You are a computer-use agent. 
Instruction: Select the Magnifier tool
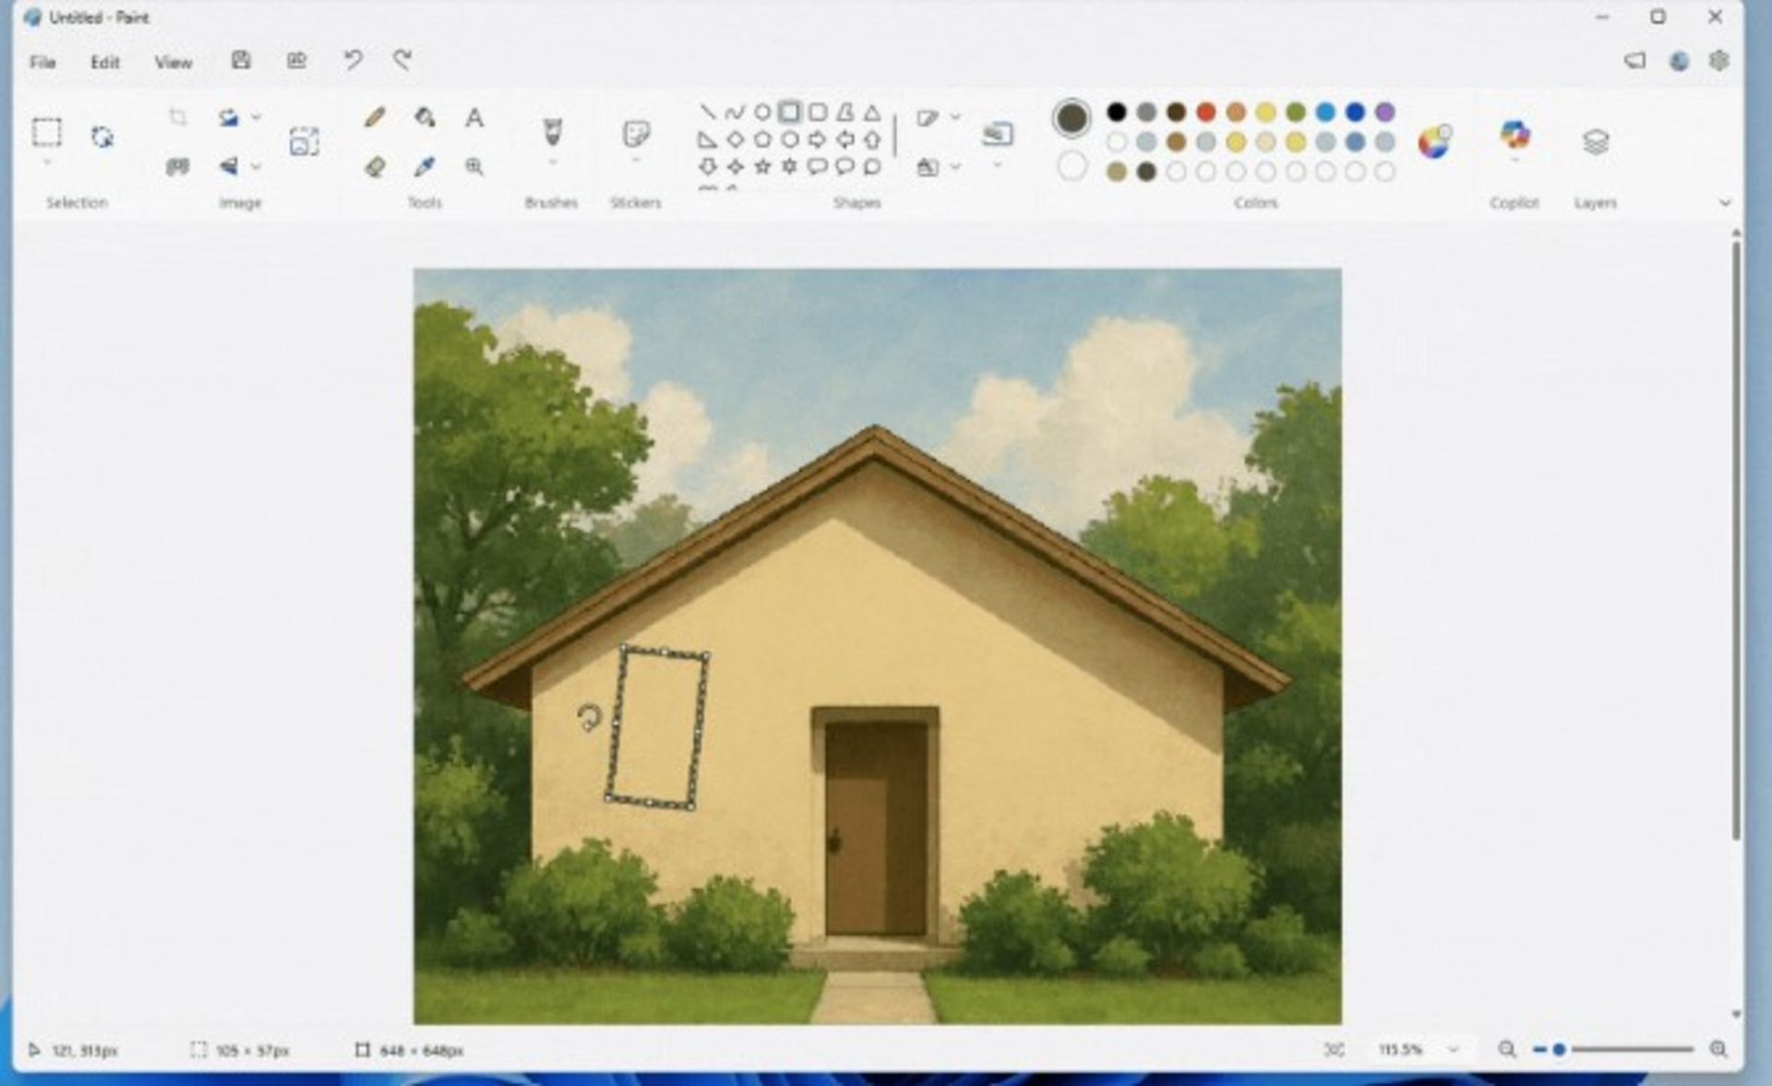point(476,167)
